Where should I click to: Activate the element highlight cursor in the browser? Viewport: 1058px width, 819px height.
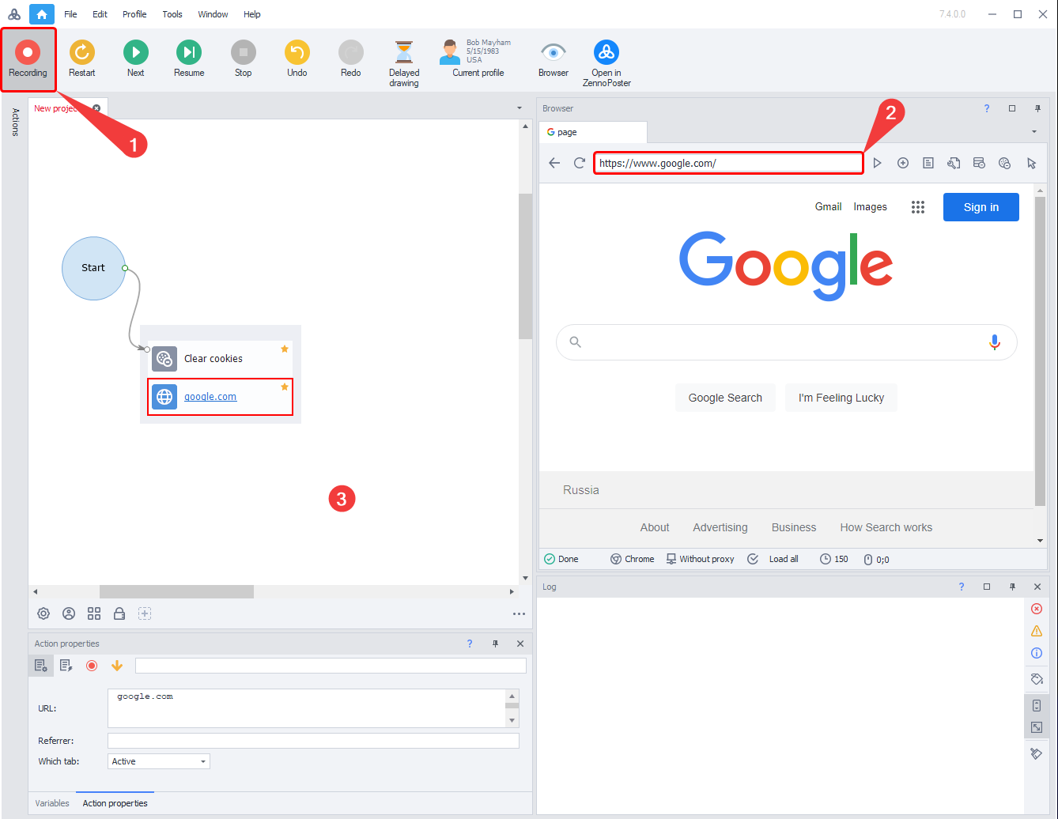coord(1031,163)
